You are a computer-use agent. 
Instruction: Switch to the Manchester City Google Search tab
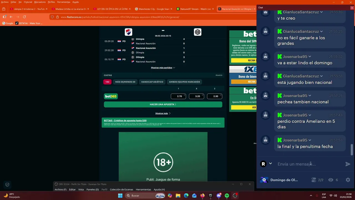pyautogui.click(x=153, y=9)
